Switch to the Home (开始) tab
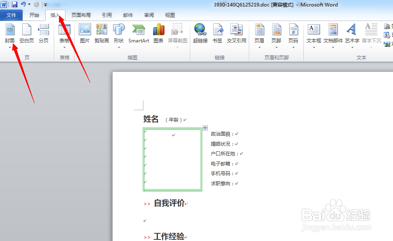The width and height of the screenshot is (393, 241). 34,15
